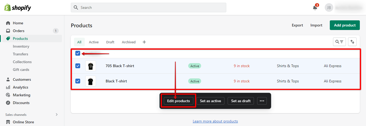This screenshot has height=126, width=366.
Task: Click the Import button
Action: 316,25
